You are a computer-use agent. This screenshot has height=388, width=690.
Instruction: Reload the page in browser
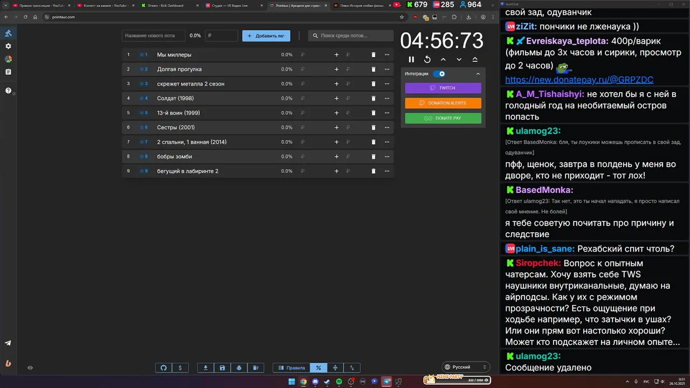(x=25, y=17)
